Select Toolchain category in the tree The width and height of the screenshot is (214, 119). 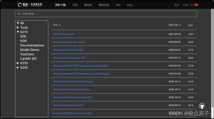[27, 54]
